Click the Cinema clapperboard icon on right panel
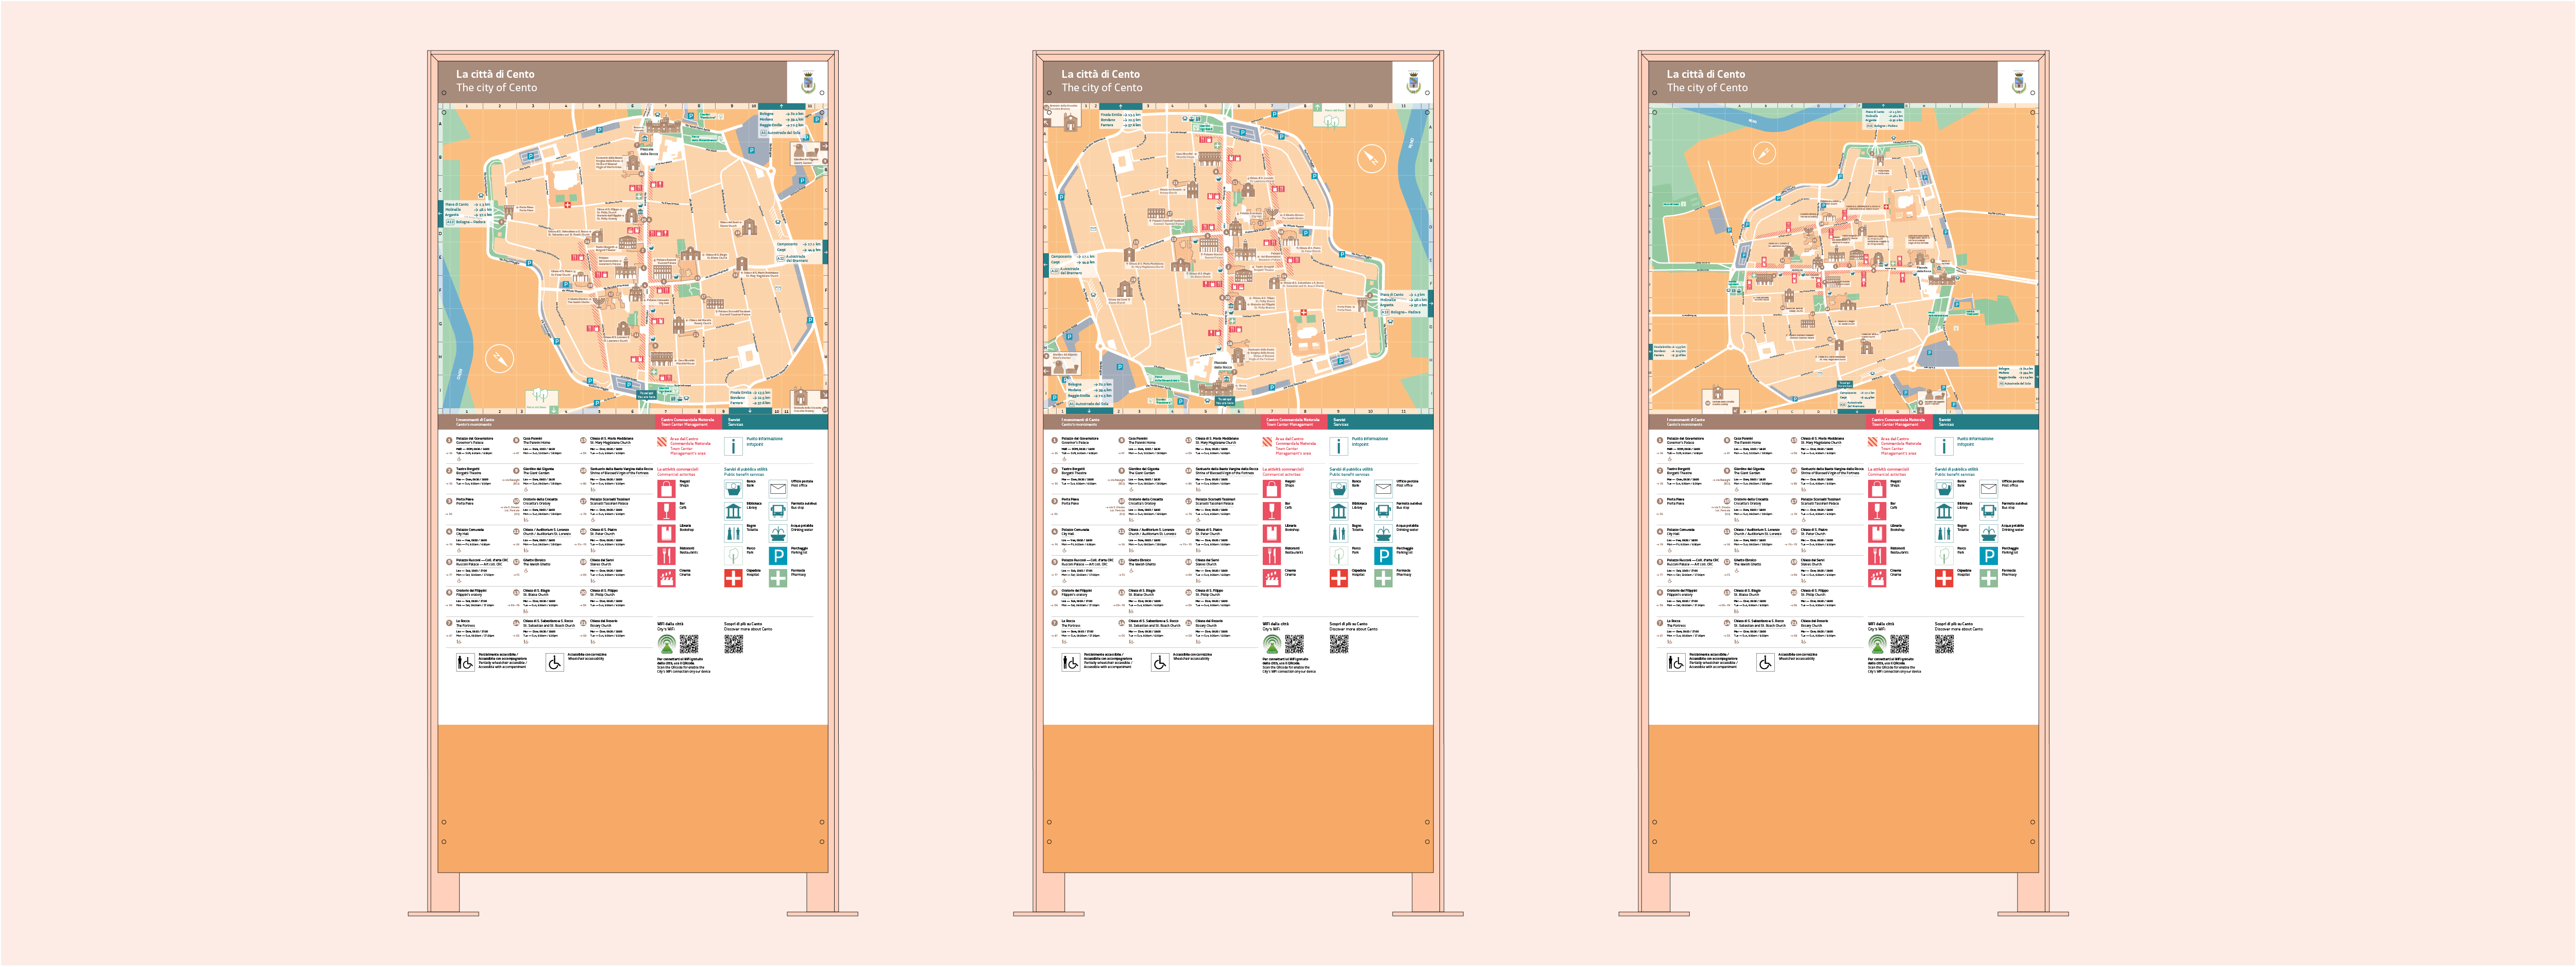 pyautogui.click(x=1877, y=578)
